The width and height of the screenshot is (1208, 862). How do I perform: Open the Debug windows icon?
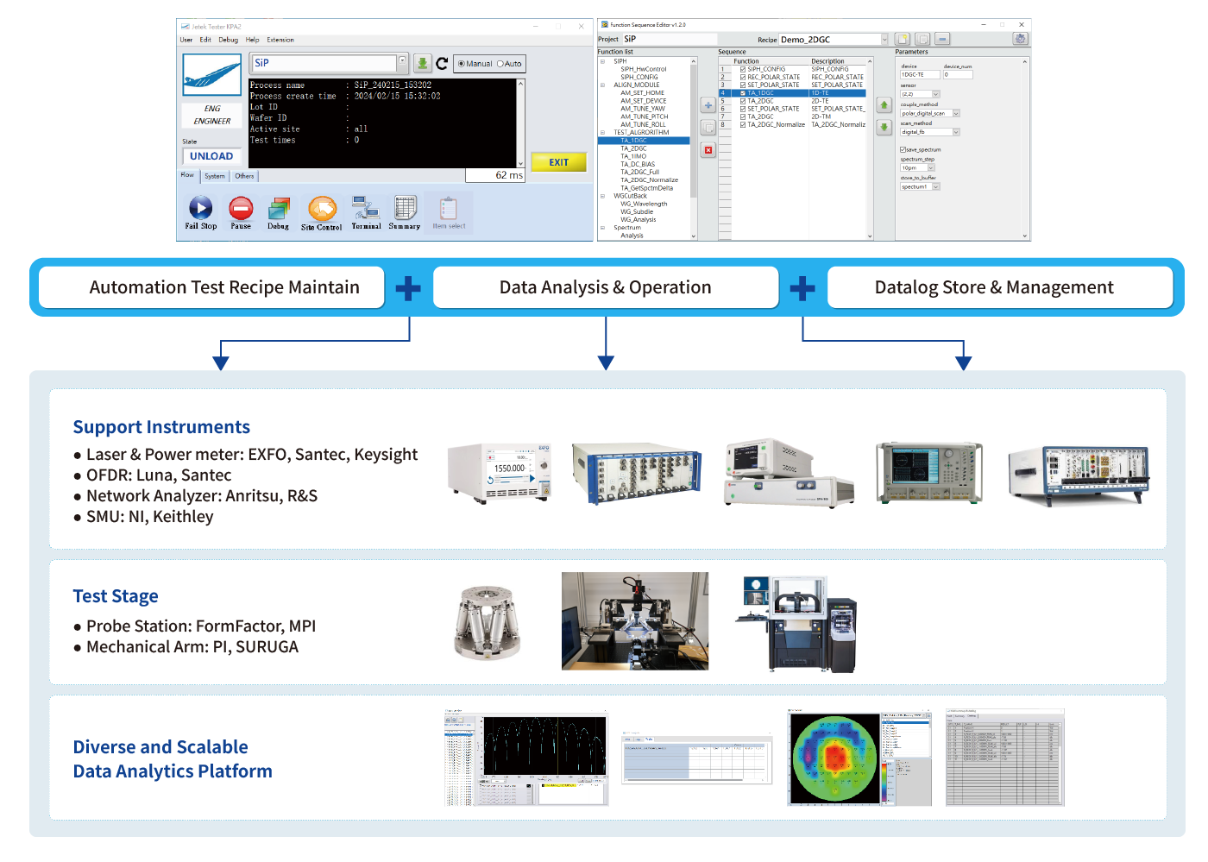click(279, 209)
